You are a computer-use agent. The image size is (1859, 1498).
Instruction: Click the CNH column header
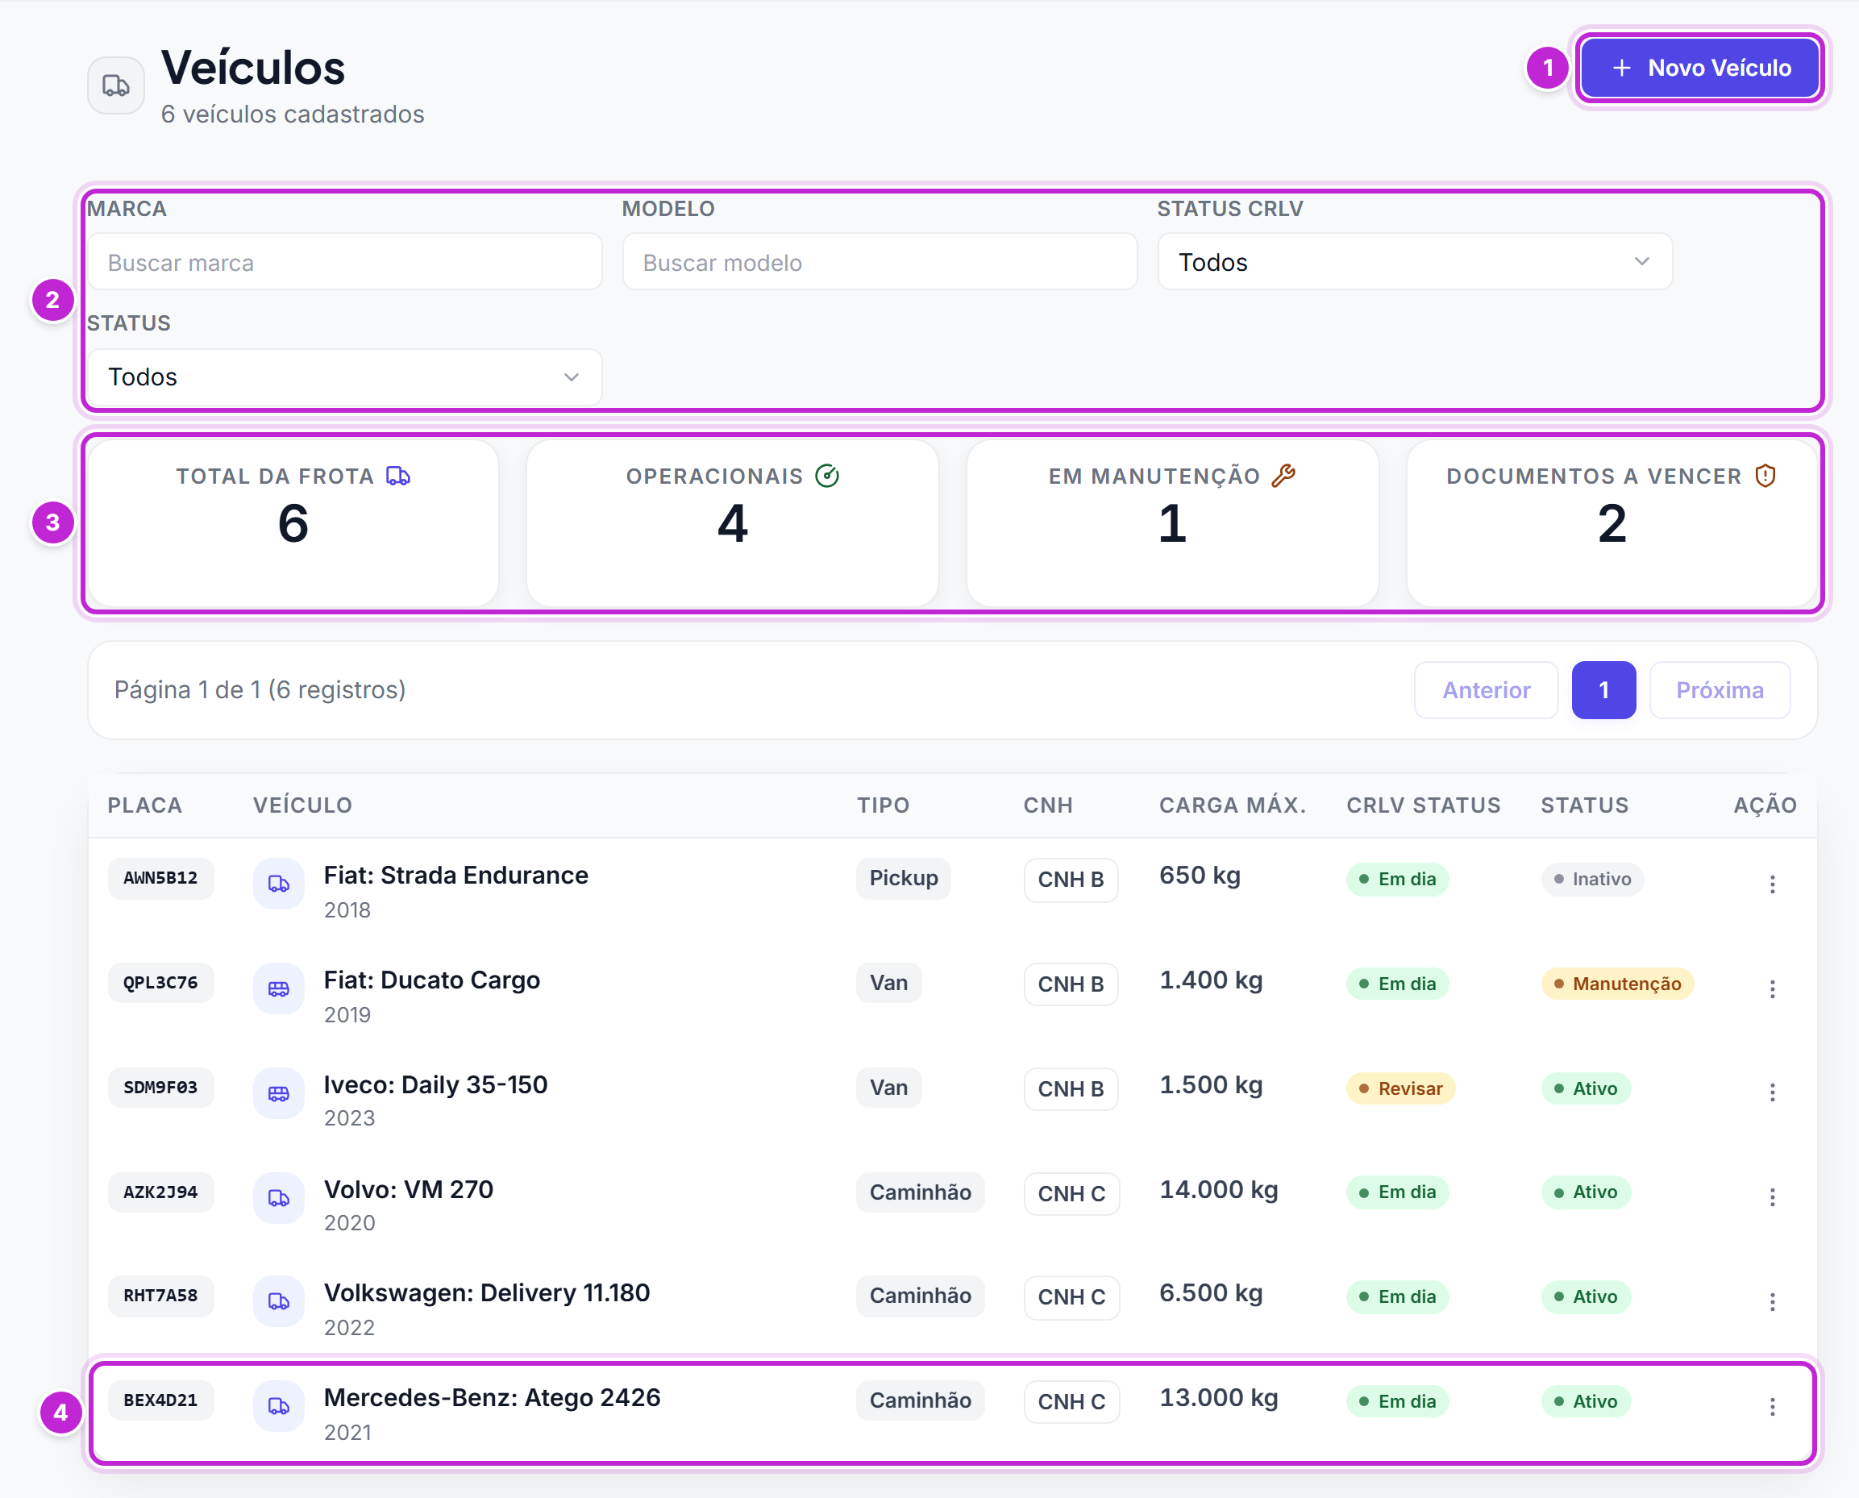1048,805
